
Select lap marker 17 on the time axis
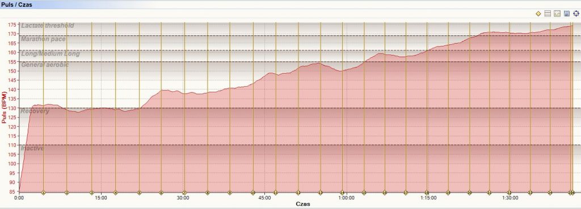pyautogui.click(x=406, y=193)
